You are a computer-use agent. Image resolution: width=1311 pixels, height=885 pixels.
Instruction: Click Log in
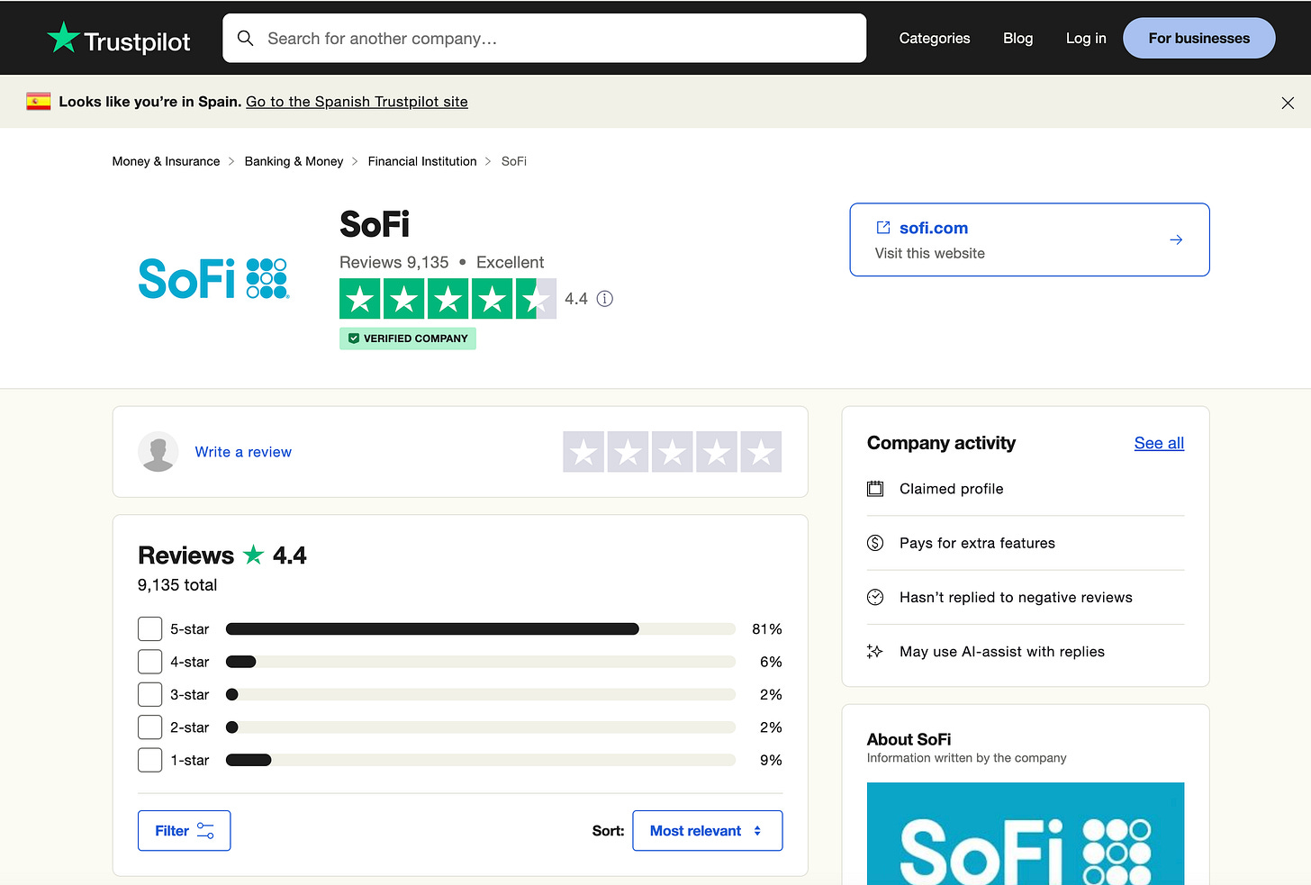(1086, 38)
